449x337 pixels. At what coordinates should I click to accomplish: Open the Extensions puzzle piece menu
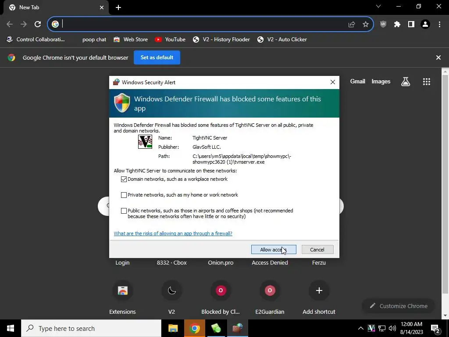pos(397,25)
